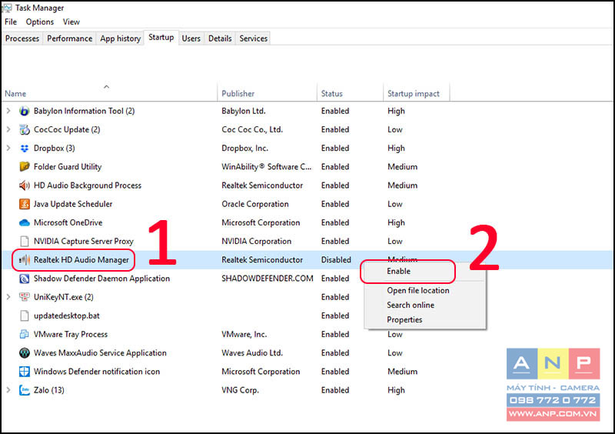Expand the Zalo (13) group
This screenshot has width=615, height=434.
click(x=8, y=390)
